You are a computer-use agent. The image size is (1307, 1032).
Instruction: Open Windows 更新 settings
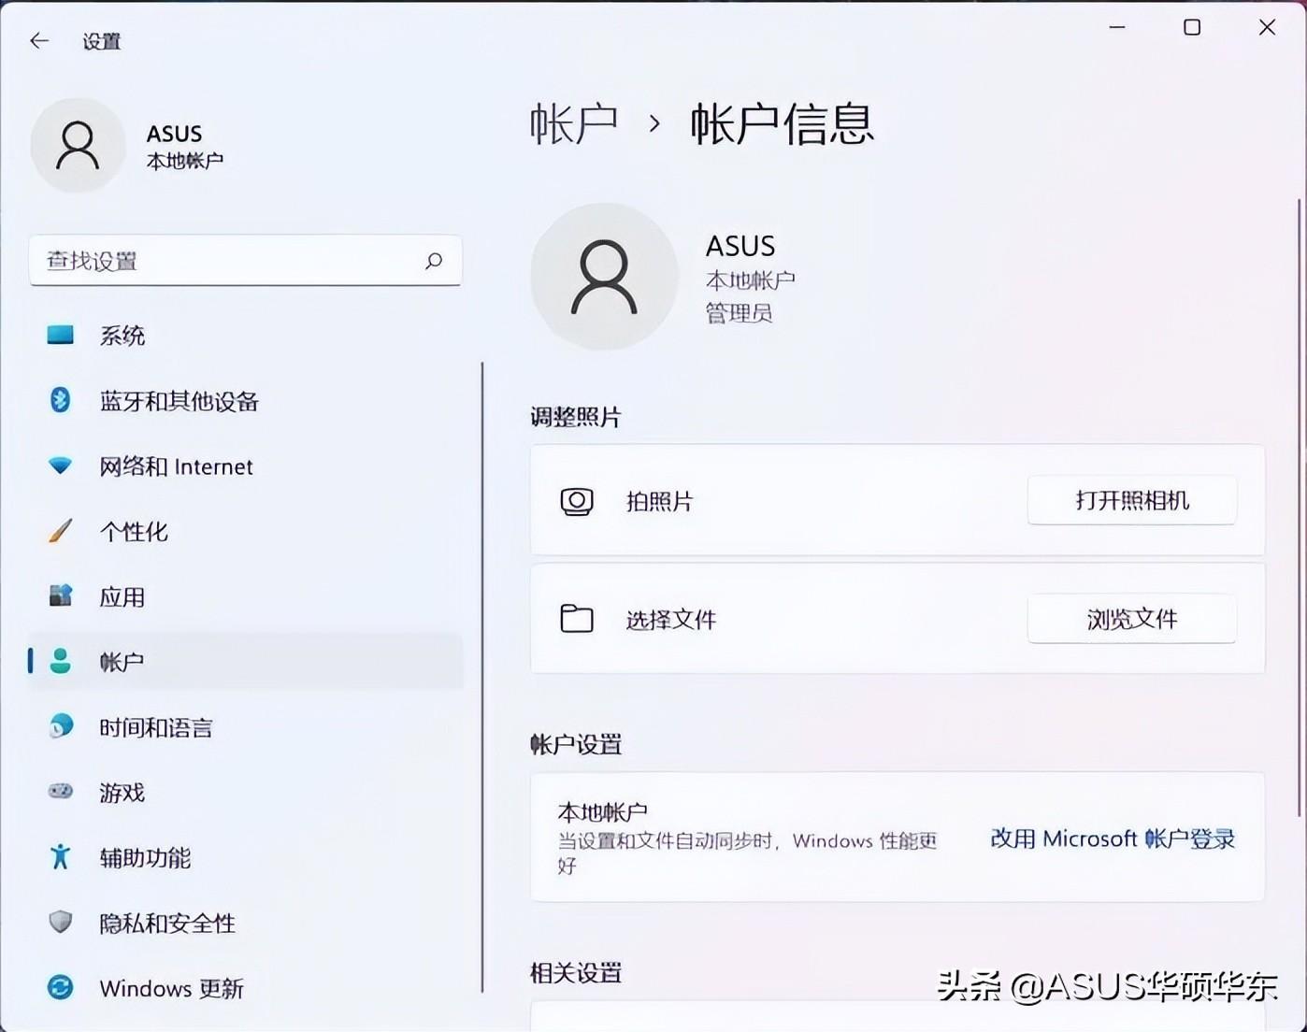coord(246,988)
